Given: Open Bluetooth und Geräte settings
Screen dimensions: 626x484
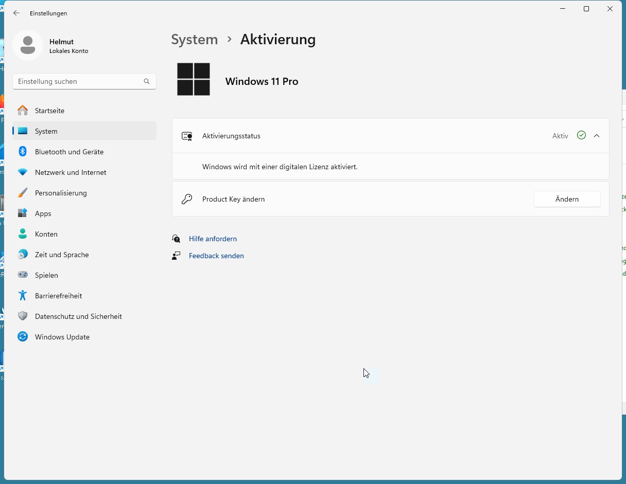Looking at the screenshot, I should [84, 152].
